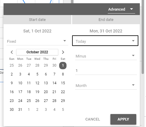Go to next month using right chevron
This screenshot has height=127, width=146.
(63, 52)
